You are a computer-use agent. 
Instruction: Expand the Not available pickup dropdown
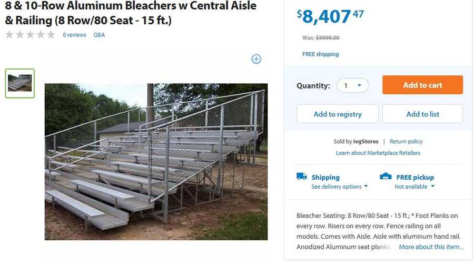tap(414, 187)
